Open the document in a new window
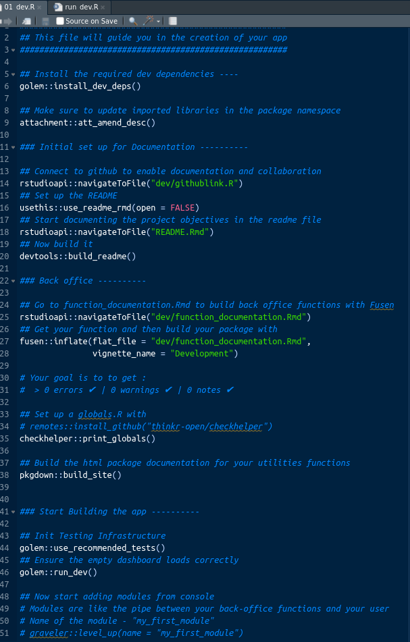The image size is (410, 642). click(25, 20)
